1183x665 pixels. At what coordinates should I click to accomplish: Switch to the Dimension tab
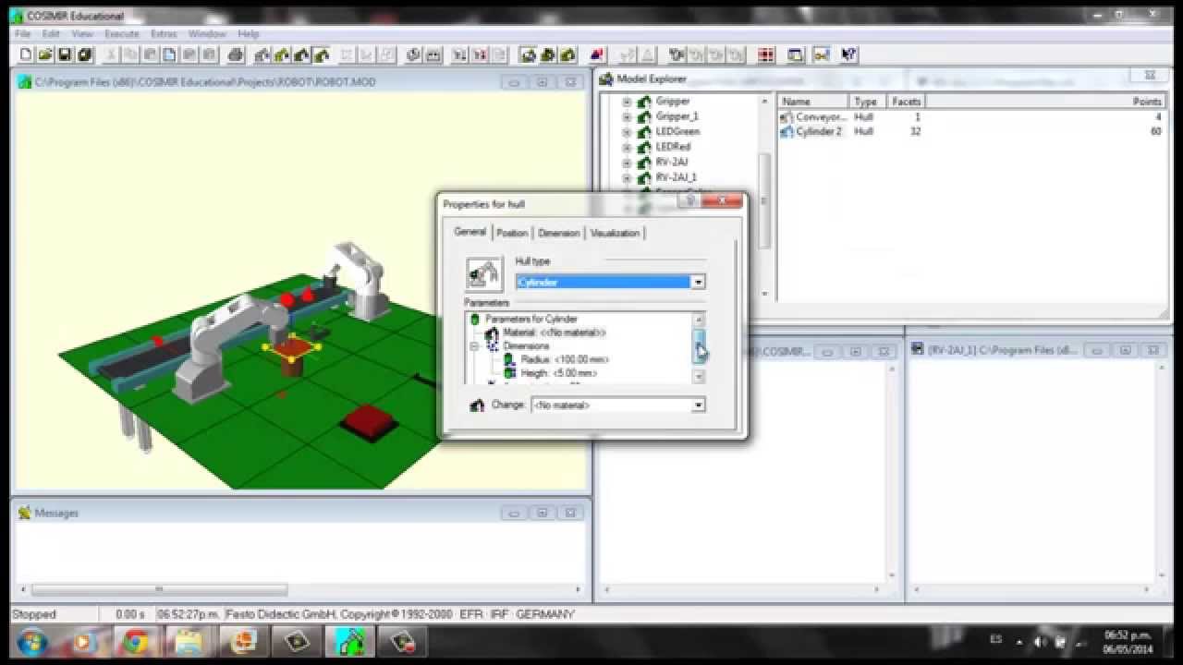pyautogui.click(x=559, y=233)
